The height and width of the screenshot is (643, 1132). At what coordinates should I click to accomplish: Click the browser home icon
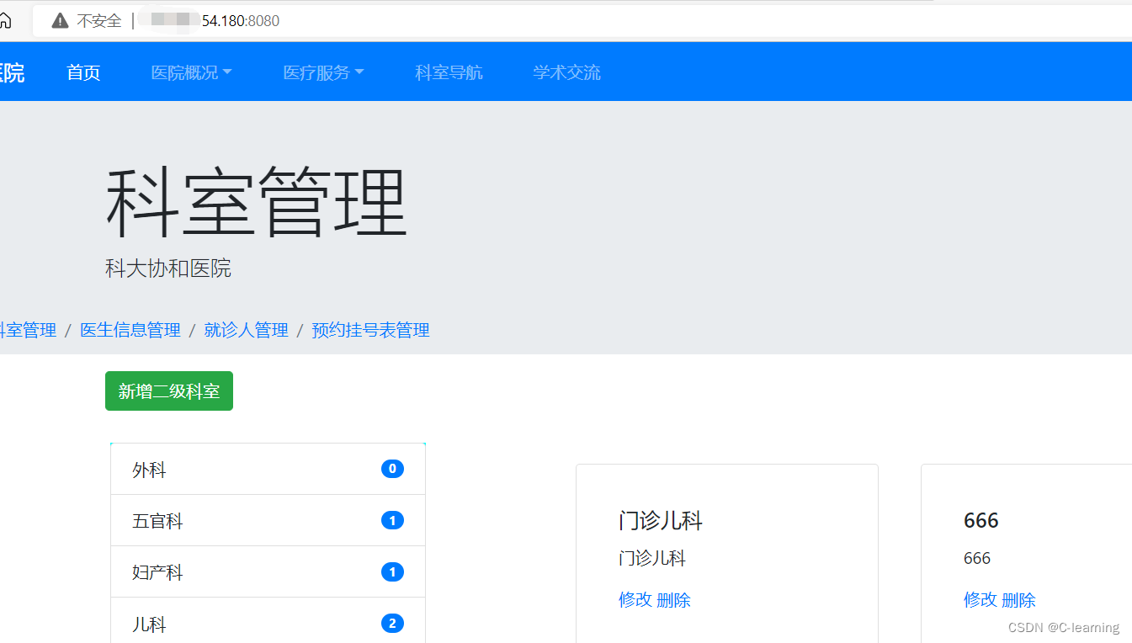(x=5, y=20)
